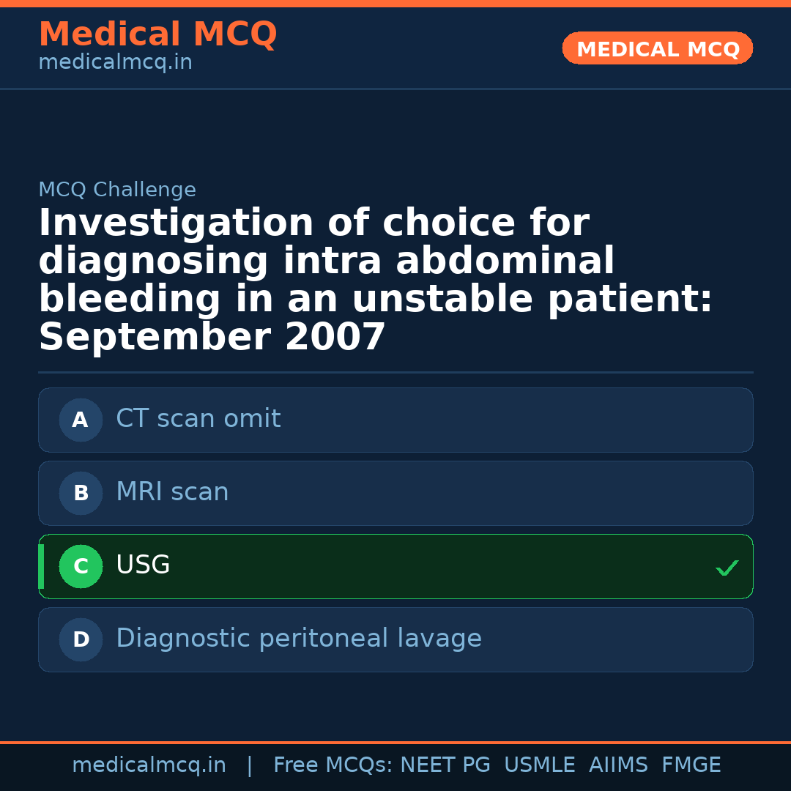Screen dimensions: 791x791
Task: Click the orange MEDICAL MCQ badge
Action: coord(657,48)
